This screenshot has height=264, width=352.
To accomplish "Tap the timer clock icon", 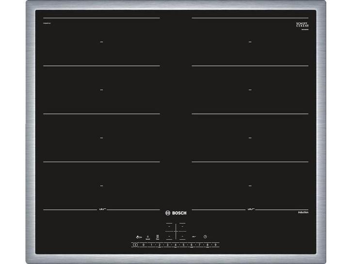I will tap(205, 237).
